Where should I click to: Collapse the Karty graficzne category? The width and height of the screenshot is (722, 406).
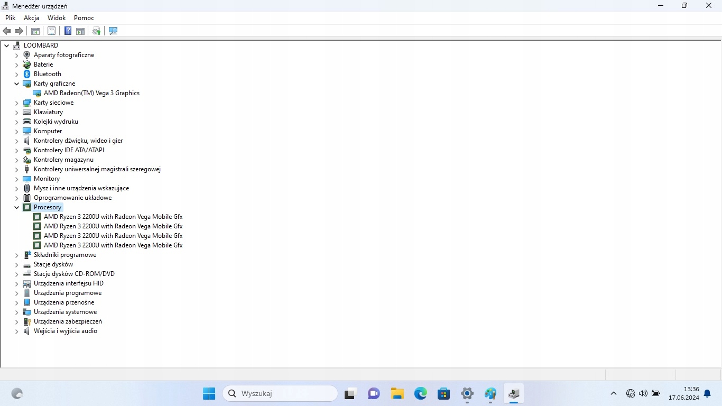pos(17,84)
